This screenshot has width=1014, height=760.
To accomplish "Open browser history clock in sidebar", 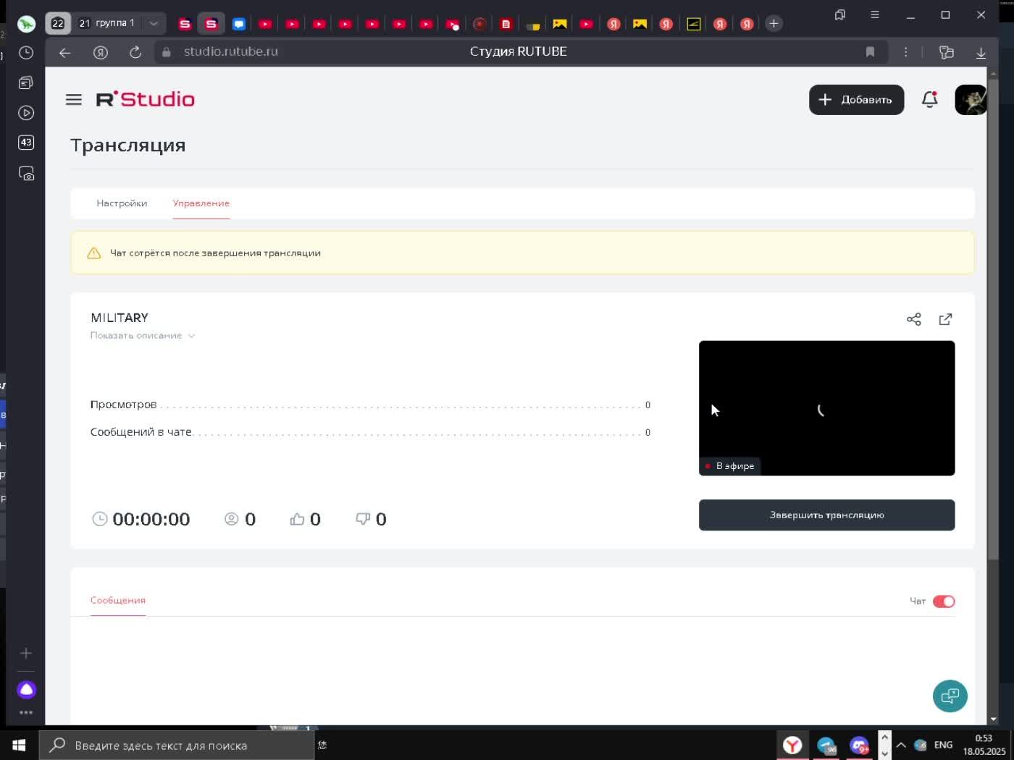I will coord(26,53).
